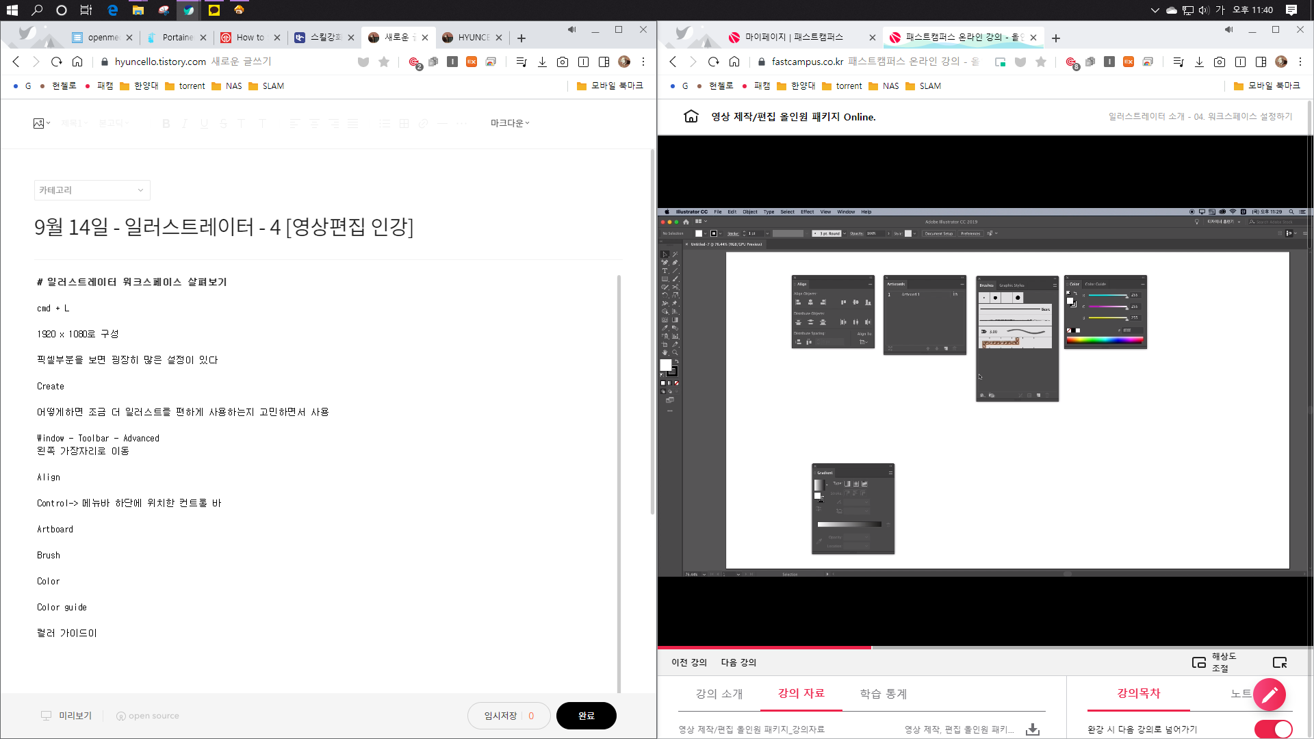Viewport: 1314px width, 739px height.
Task: Open File Explorer from Windows taskbar
Action: point(138,10)
